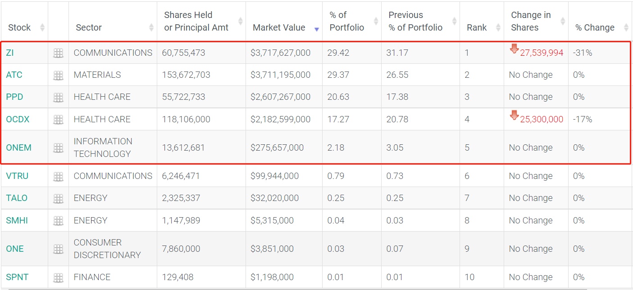Click the SMHI stock symbol
633x290 pixels.
tap(17, 220)
